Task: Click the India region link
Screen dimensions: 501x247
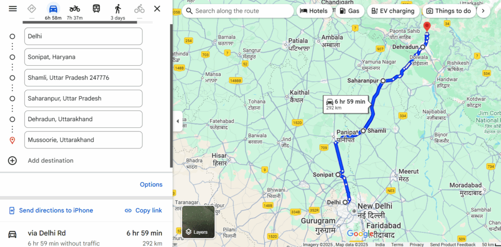Action: (x=380, y=245)
